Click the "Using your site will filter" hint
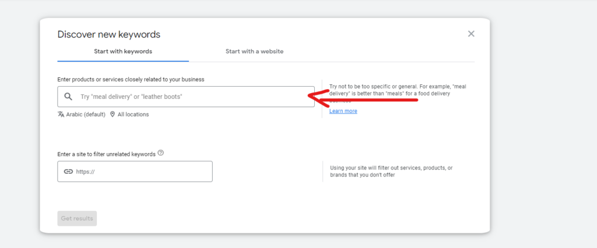The image size is (597, 248). (x=391, y=171)
